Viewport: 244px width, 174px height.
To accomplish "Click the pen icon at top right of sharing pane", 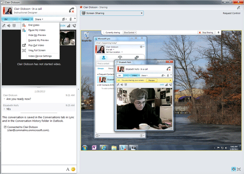I will (x=238, y=7).
